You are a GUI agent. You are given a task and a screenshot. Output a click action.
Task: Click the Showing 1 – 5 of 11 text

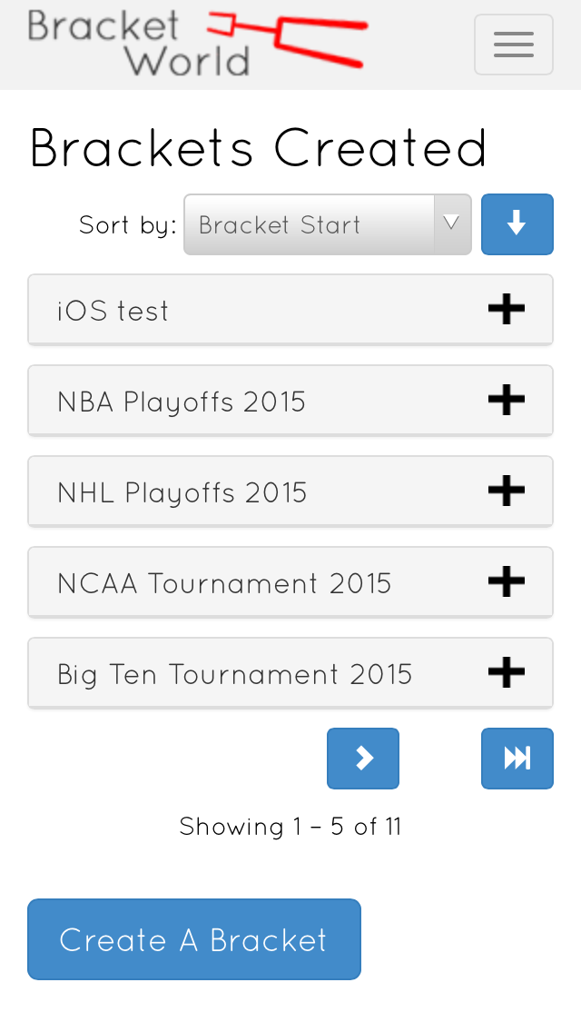290,827
